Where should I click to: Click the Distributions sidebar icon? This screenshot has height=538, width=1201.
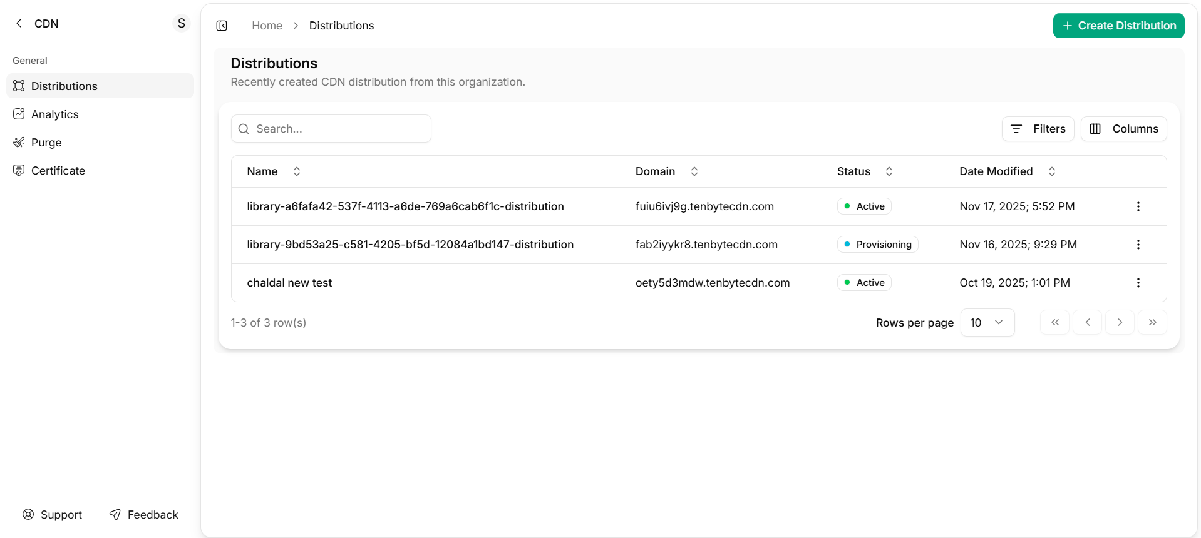point(19,86)
